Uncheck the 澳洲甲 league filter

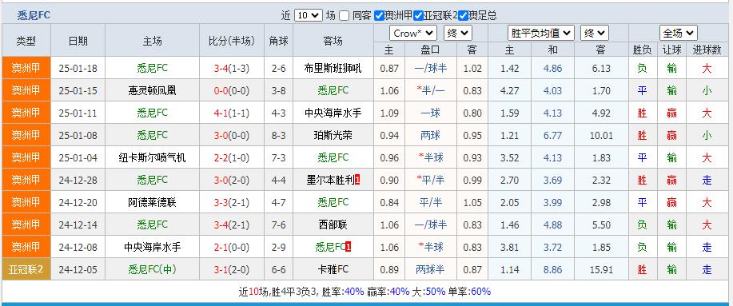tap(379, 15)
